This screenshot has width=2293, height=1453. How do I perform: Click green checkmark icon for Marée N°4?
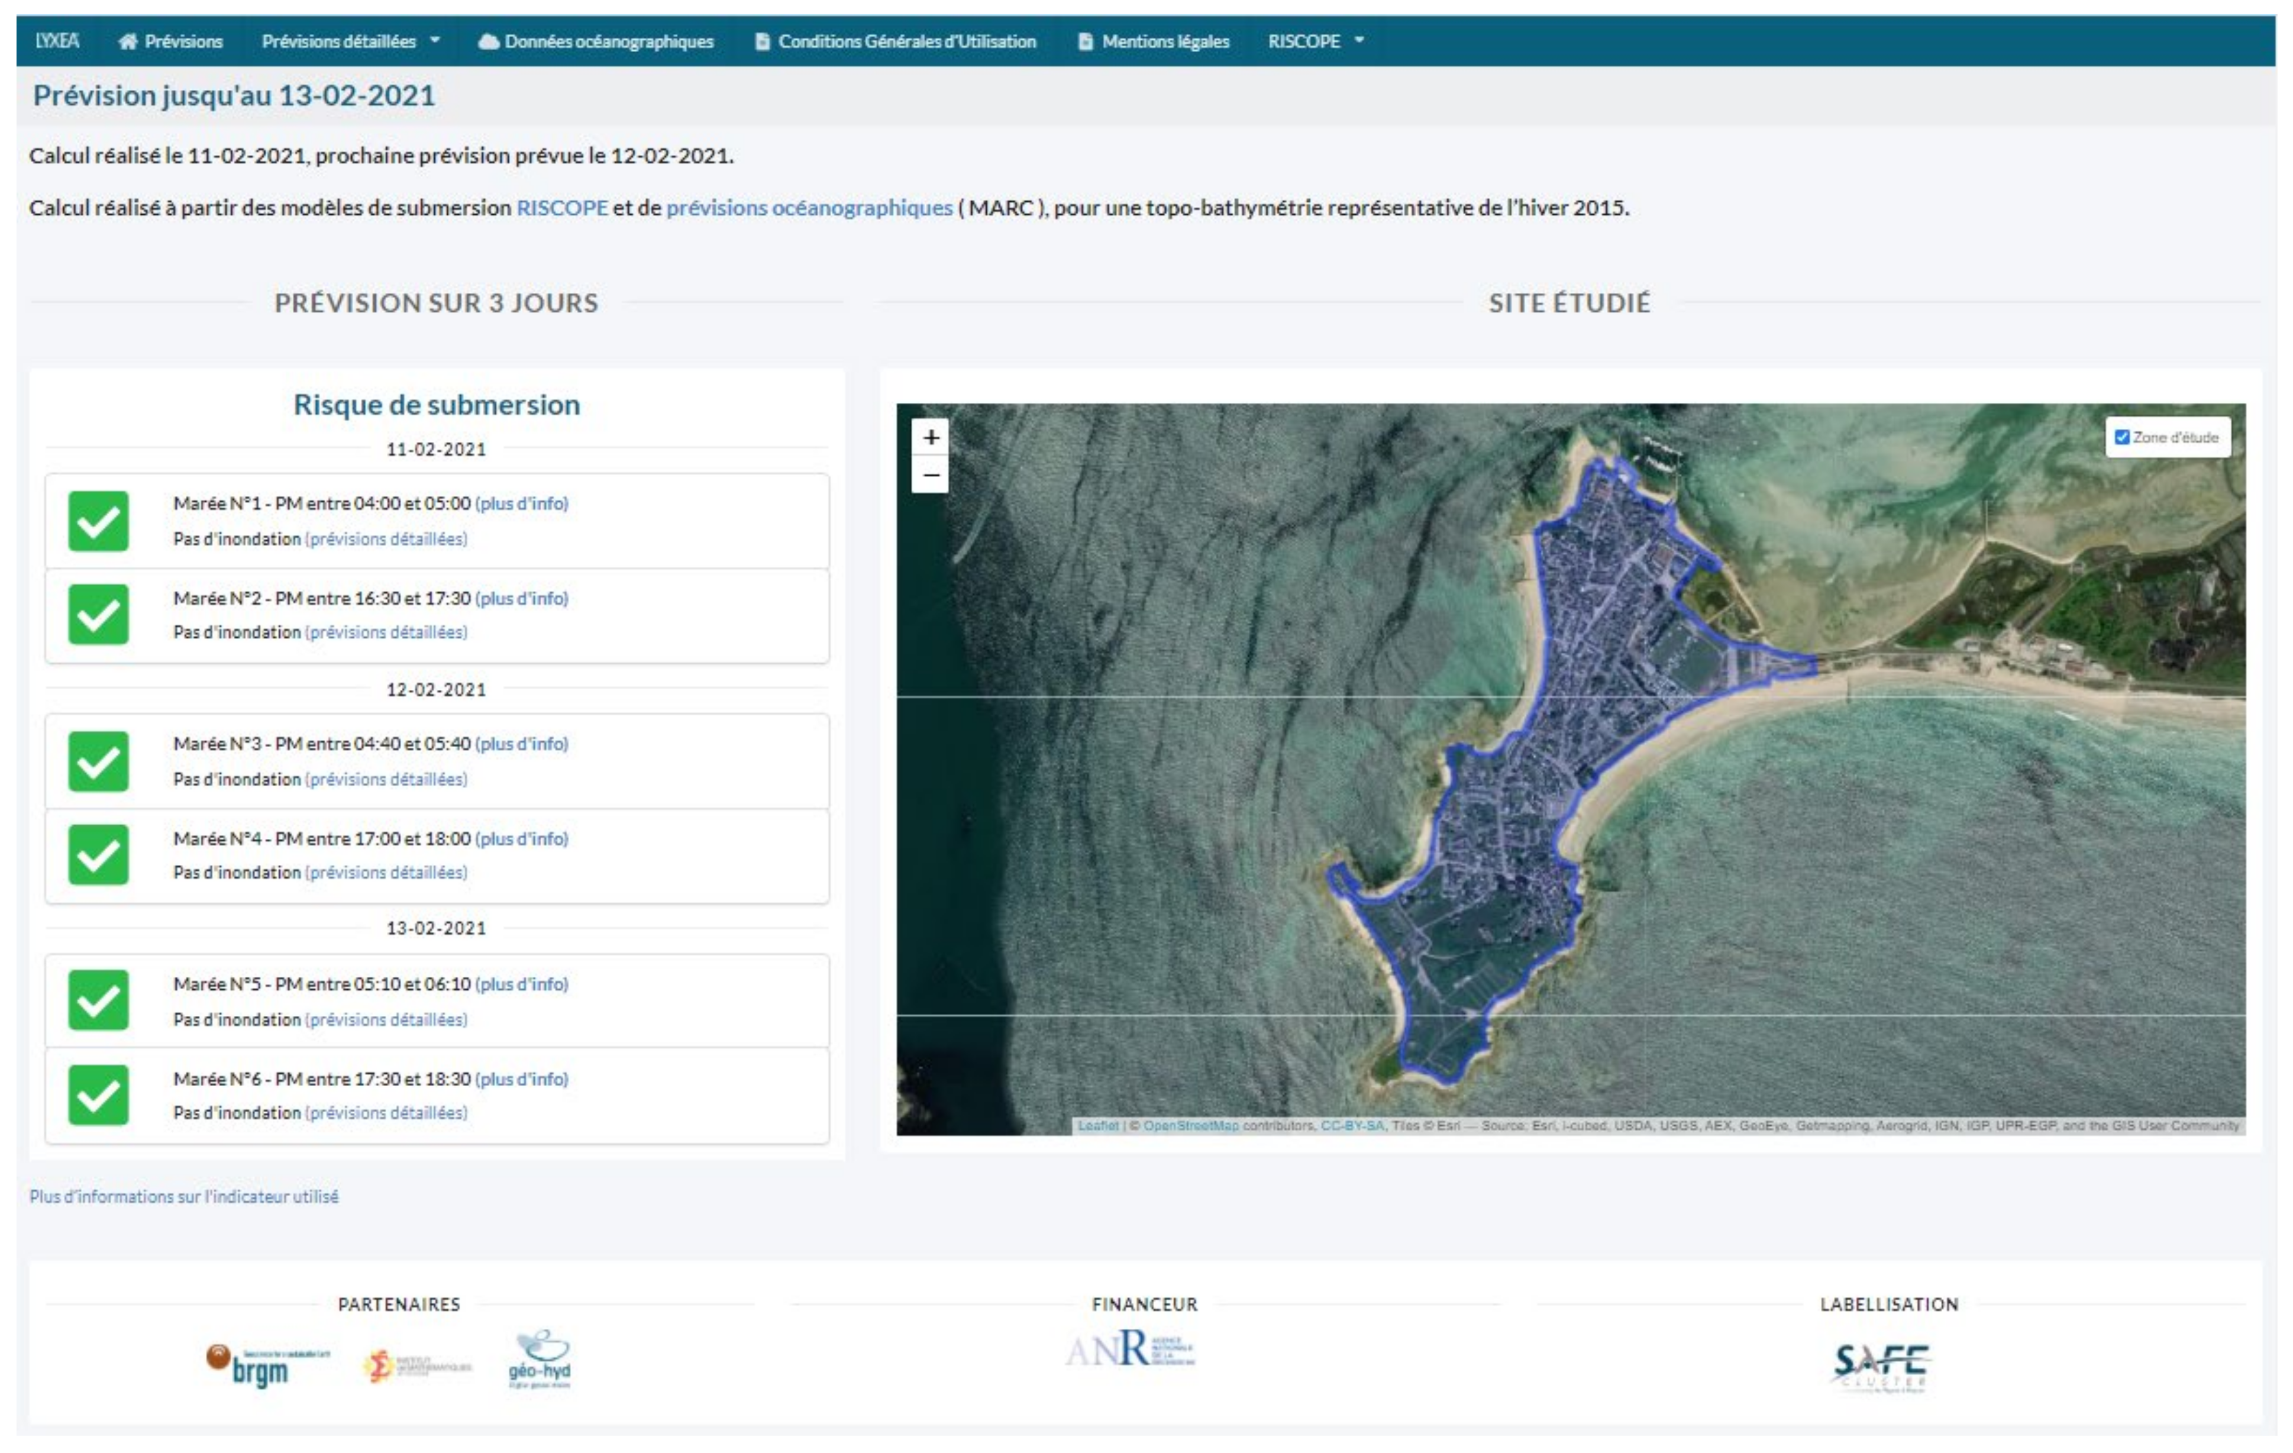click(x=98, y=854)
